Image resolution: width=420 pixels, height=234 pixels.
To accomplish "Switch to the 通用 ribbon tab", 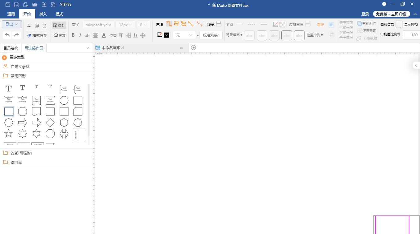I will (11, 14).
